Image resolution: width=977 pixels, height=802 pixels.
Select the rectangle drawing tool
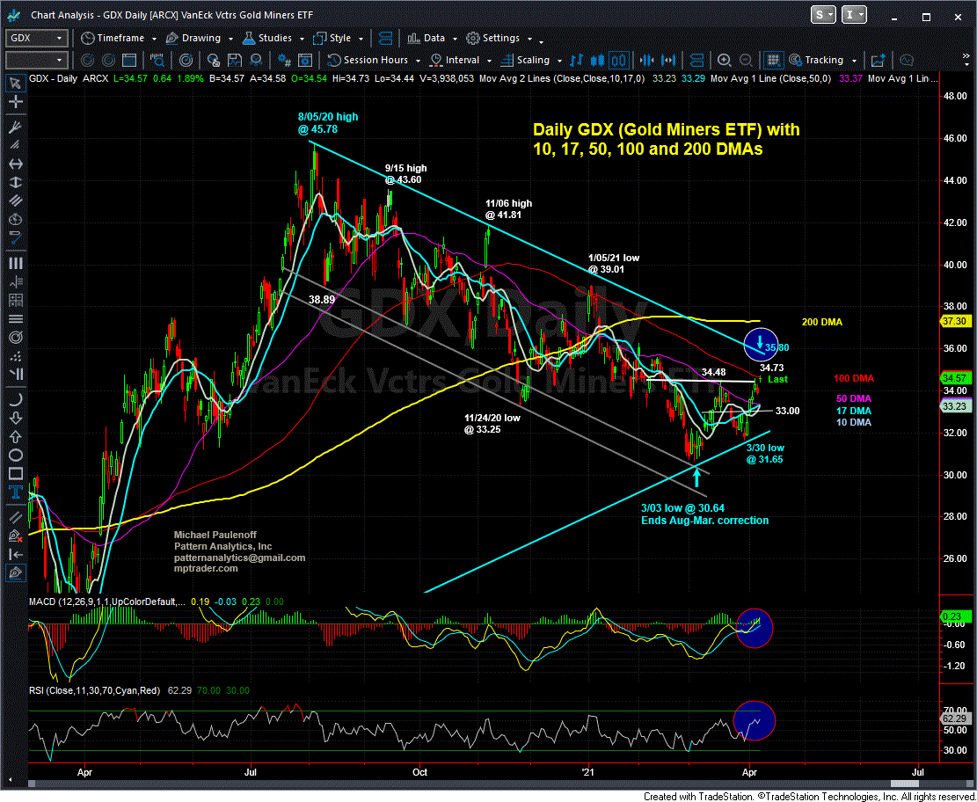pos(16,474)
